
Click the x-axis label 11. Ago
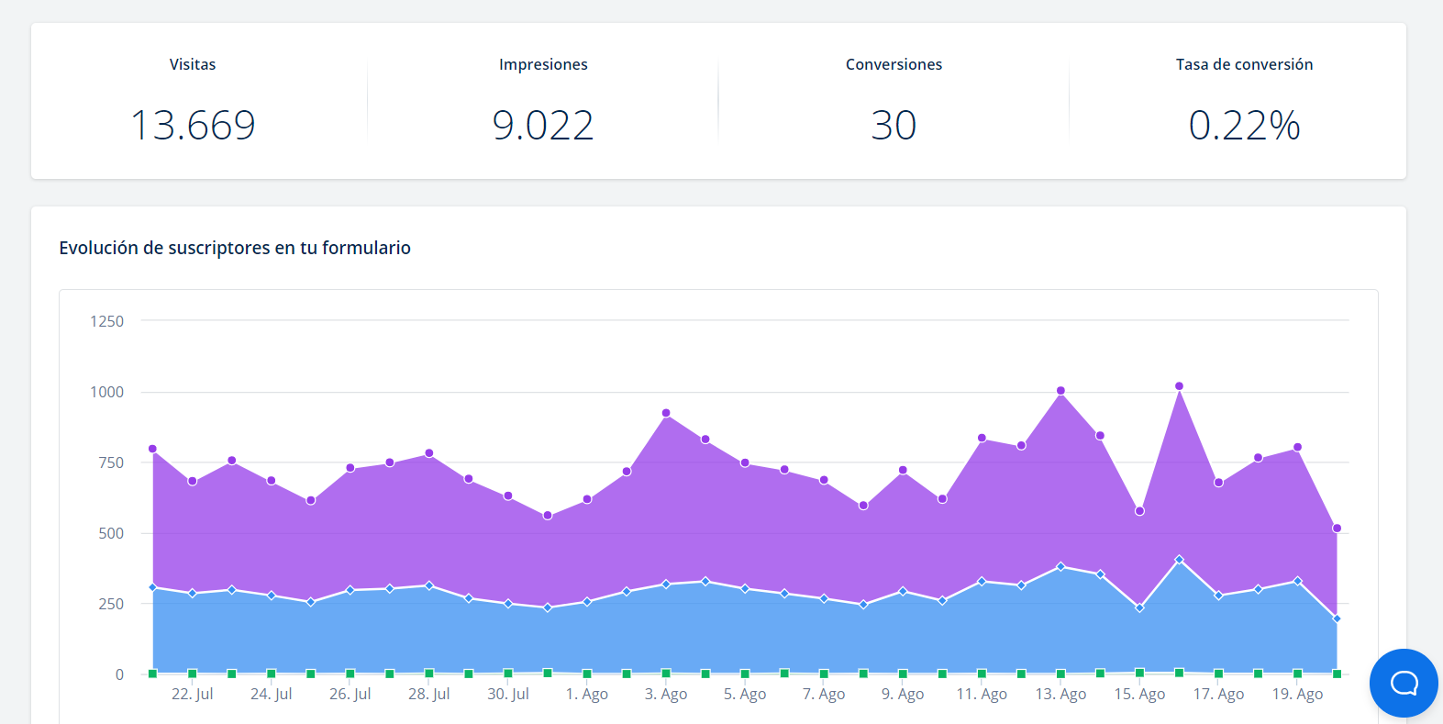[x=982, y=694]
